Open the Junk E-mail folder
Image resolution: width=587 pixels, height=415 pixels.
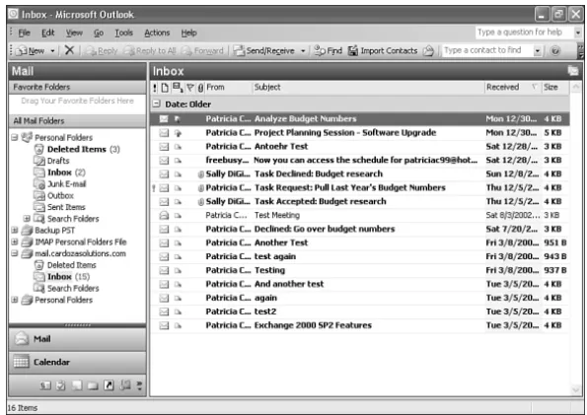click(x=60, y=184)
